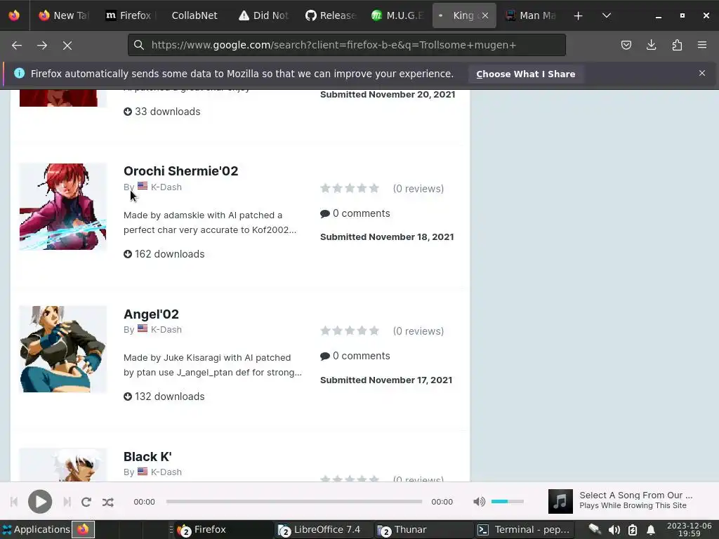Skip to next track in player
Viewport: 719px width, 539px height.
click(67, 502)
